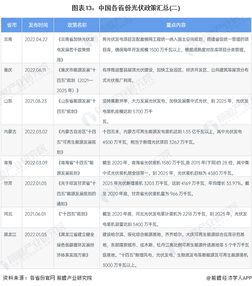
Task: Click the 重庆 province cell
Action: click(x=8, y=70)
